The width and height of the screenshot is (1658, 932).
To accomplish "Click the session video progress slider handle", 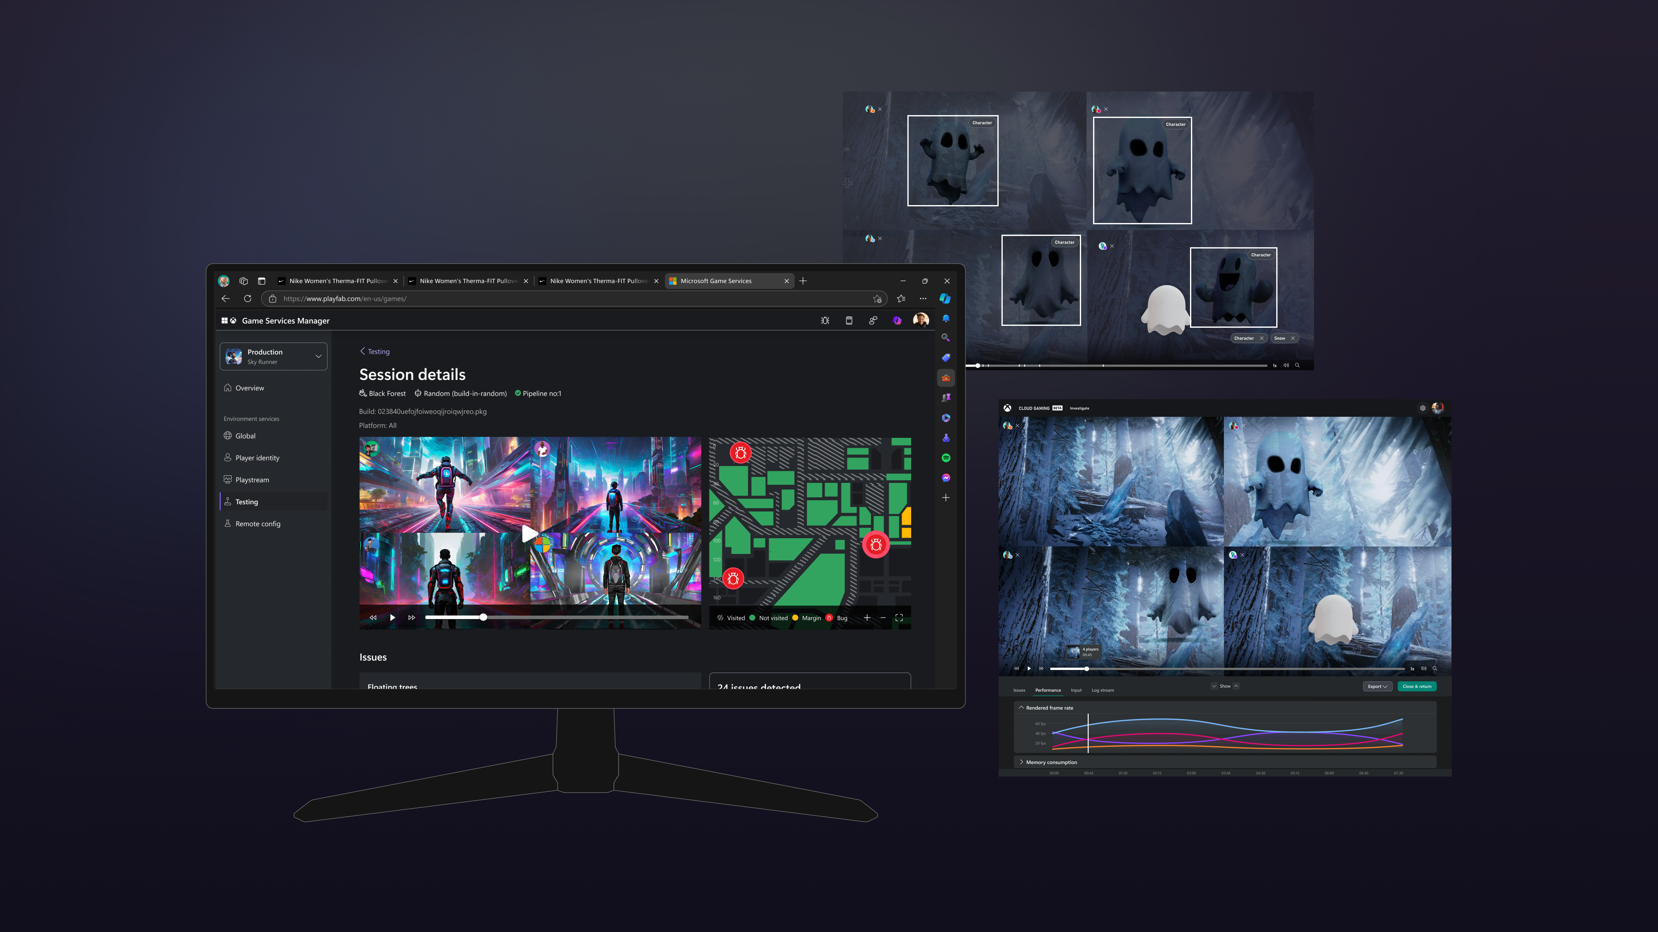I will point(483,617).
